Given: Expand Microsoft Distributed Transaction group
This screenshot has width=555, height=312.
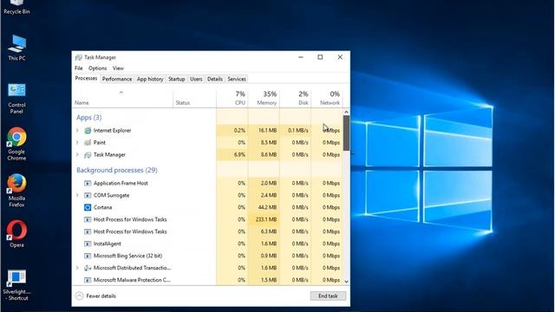Looking at the screenshot, I should tap(77, 268).
